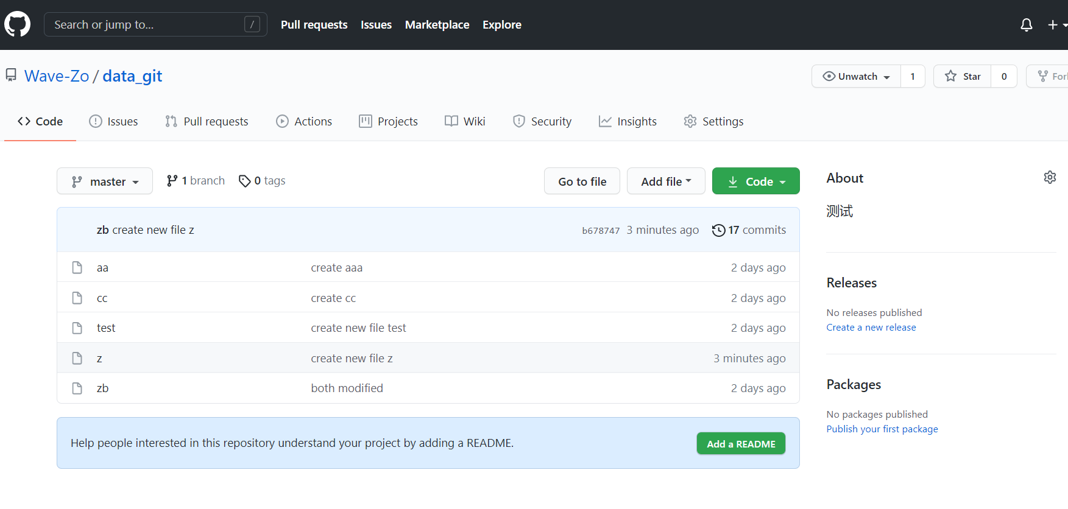Open the notifications bell
1068x509 pixels.
1026,25
